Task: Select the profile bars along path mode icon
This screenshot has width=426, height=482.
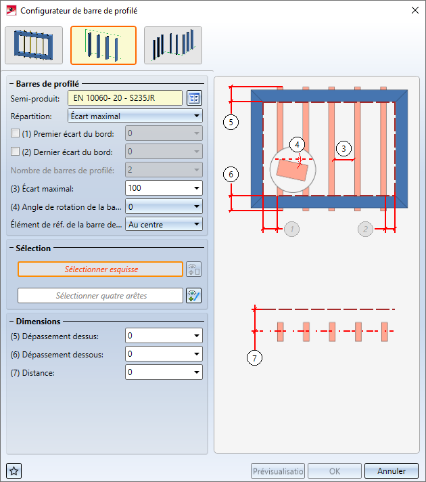Action: (173, 45)
